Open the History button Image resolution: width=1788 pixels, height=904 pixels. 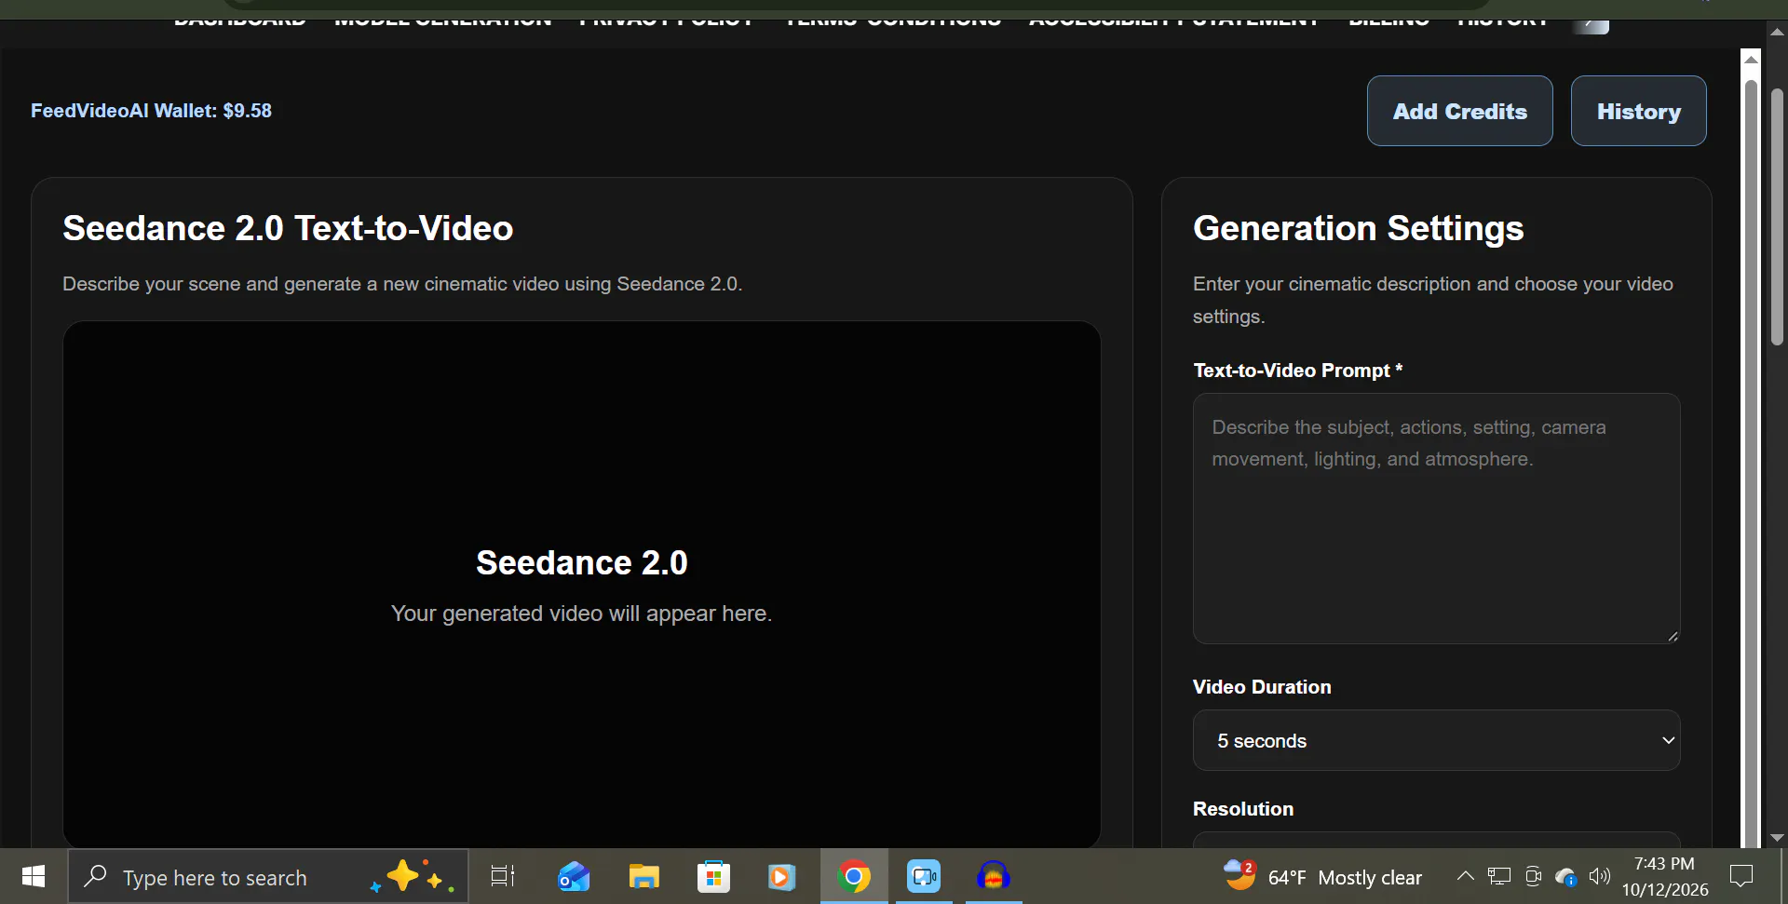[x=1638, y=111]
